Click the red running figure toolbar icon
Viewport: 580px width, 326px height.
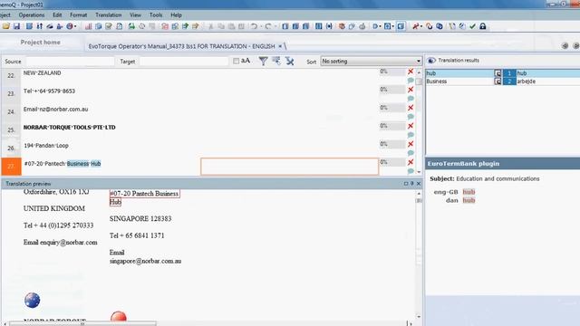click(x=416, y=26)
